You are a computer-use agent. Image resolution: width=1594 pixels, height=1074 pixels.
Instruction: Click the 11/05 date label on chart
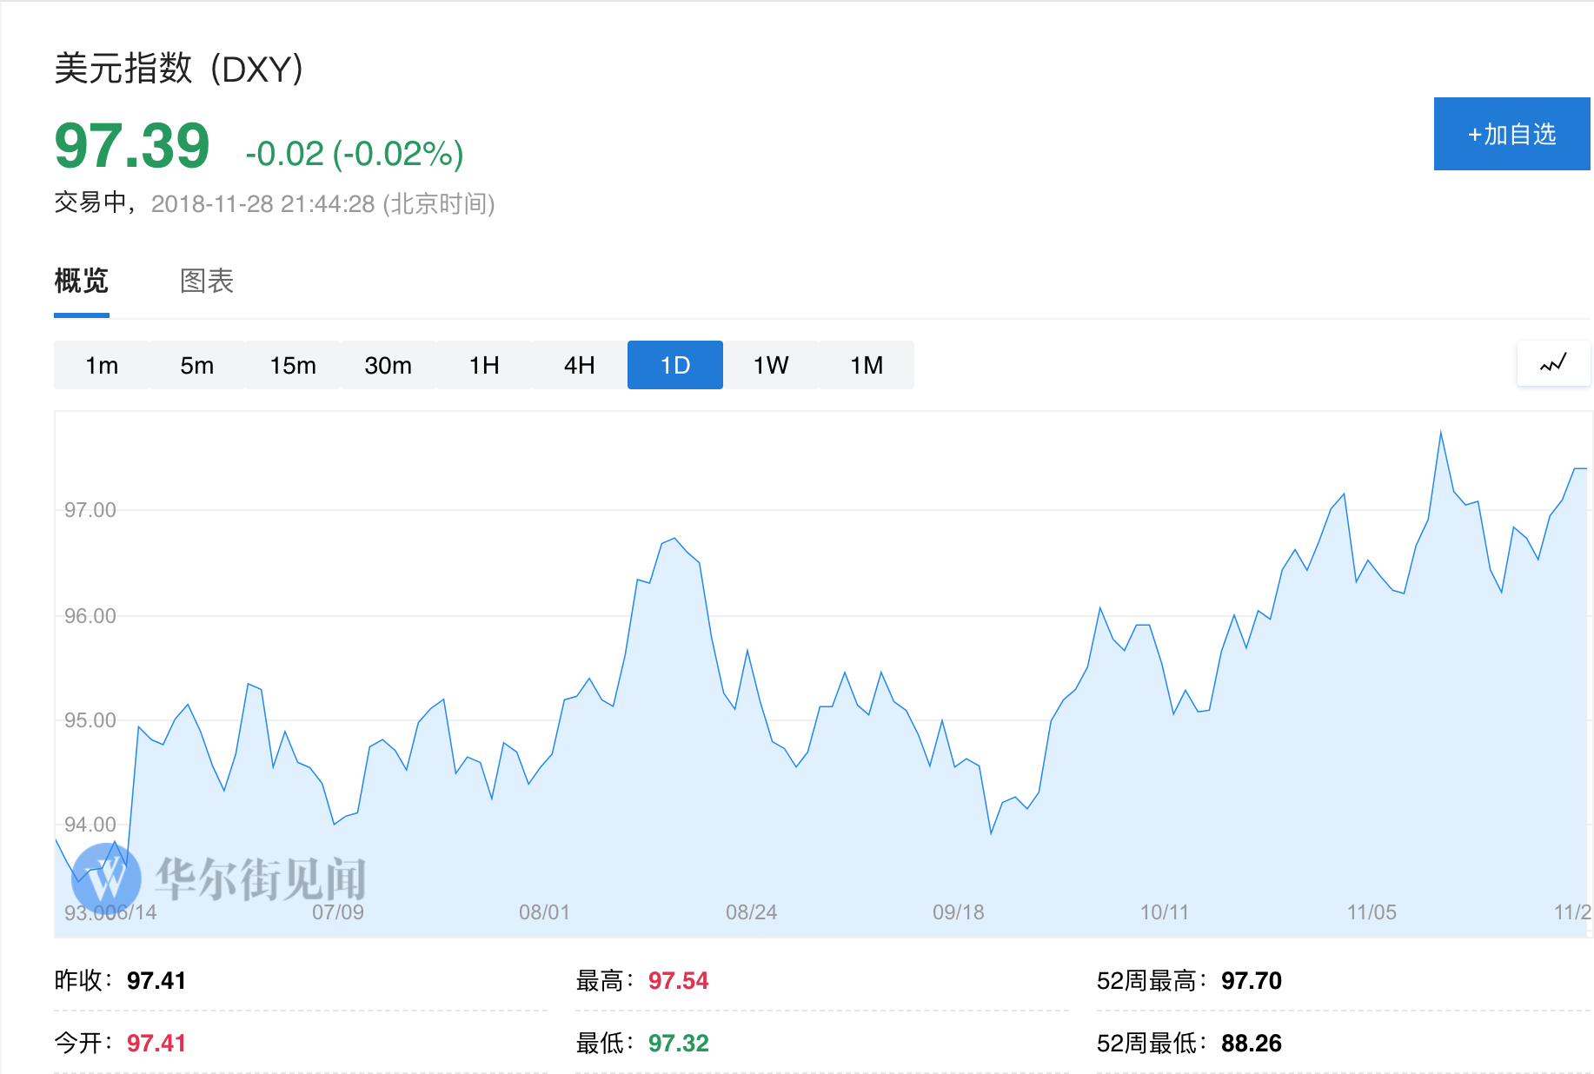(x=1372, y=912)
